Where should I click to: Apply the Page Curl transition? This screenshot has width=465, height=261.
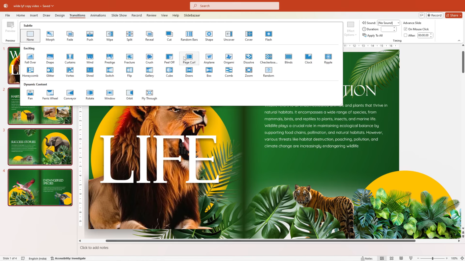[x=189, y=58]
